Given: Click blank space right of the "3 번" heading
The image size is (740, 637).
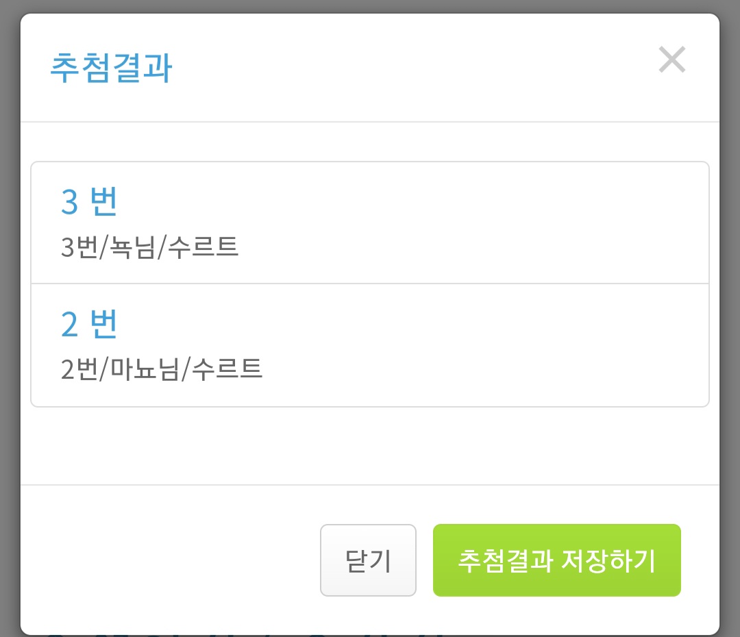Looking at the screenshot, I should tap(411, 202).
